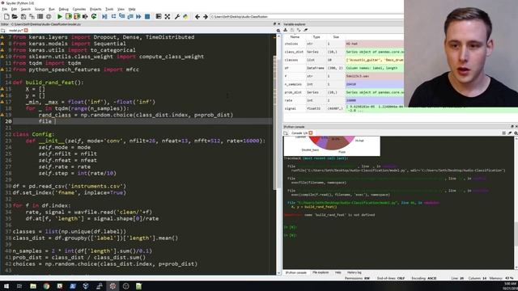
Task: Run current cell toolbar icon
Action: pos(68,16)
